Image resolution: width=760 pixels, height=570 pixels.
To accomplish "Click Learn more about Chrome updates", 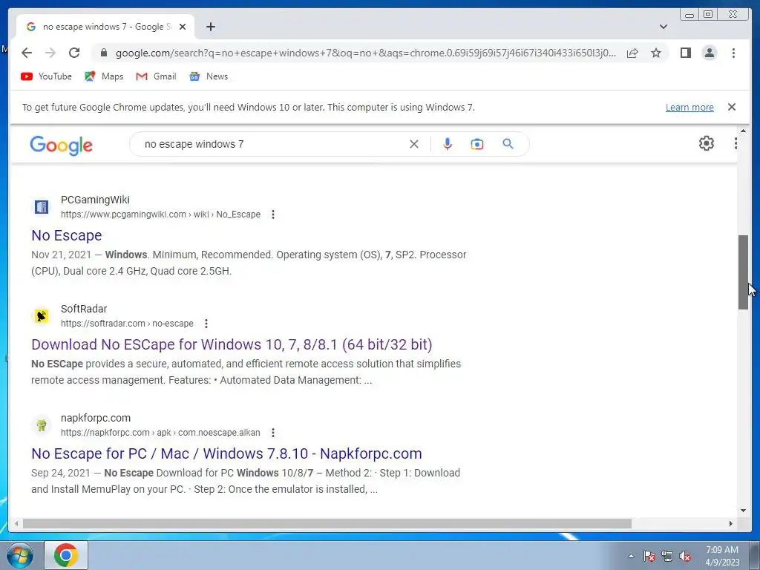I will click(x=689, y=107).
